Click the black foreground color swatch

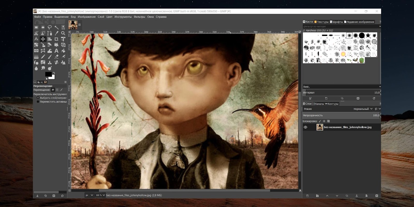[x=48, y=74]
